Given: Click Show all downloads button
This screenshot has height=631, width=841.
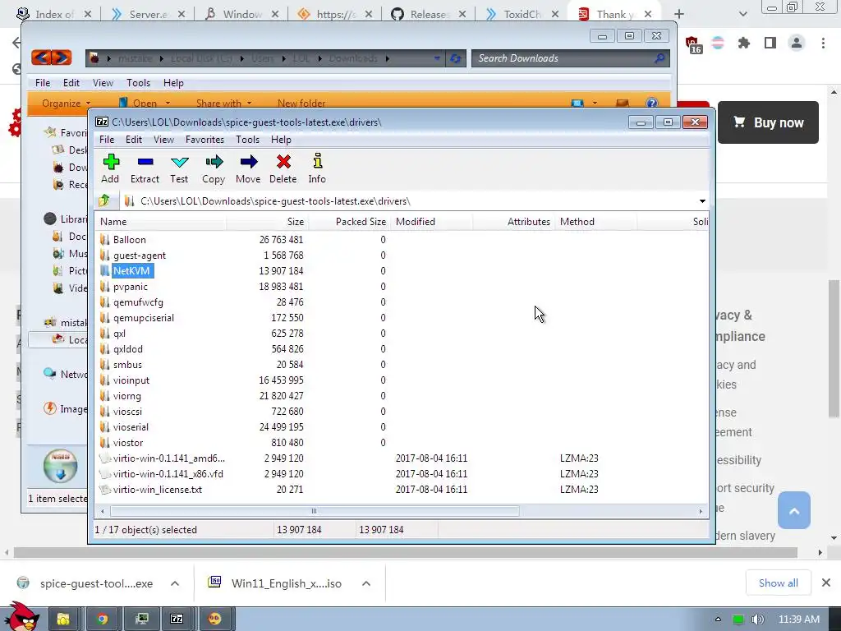Looking at the screenshot, I should point(779,583).
